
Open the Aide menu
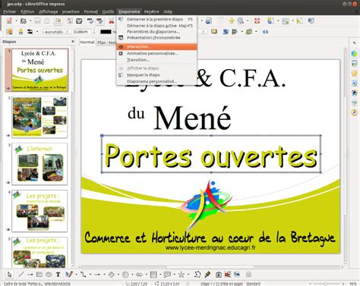coord(168,11)
